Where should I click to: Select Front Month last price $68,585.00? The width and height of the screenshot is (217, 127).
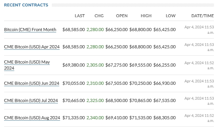tap(73, 29)
